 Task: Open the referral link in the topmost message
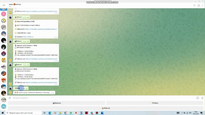point(41,11)
